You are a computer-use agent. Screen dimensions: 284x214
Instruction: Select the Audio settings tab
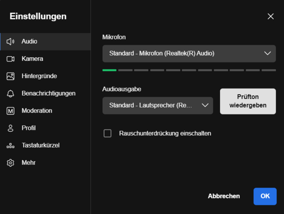[45, 42]
